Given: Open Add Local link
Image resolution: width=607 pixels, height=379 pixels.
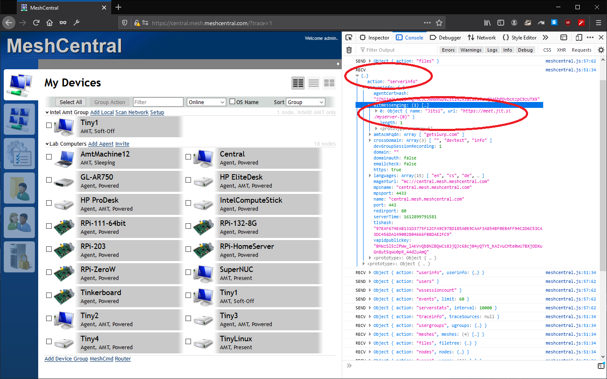Looking at the screenshot, I should 102,112.
